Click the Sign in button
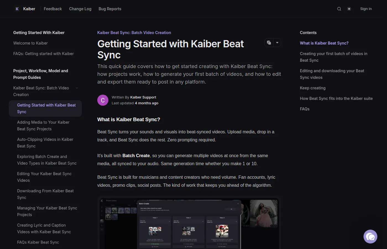387x249 pixels. point(366,9)
